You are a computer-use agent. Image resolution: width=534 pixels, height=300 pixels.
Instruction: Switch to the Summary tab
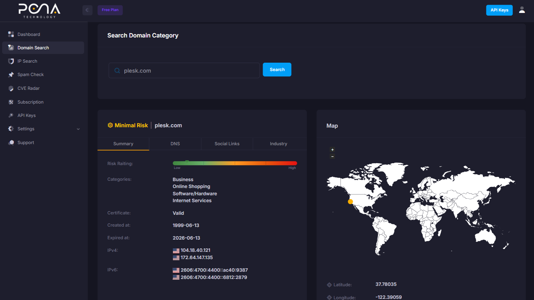[x=123, y=144]
